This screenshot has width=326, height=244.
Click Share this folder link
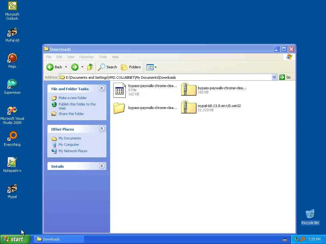coord(71,114)
